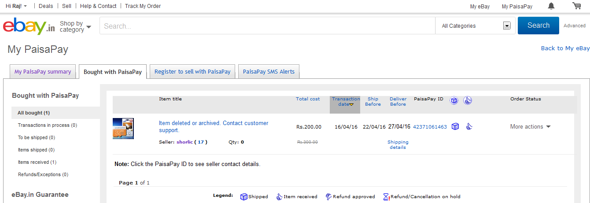Open Help & Contact

pos(98,6)
